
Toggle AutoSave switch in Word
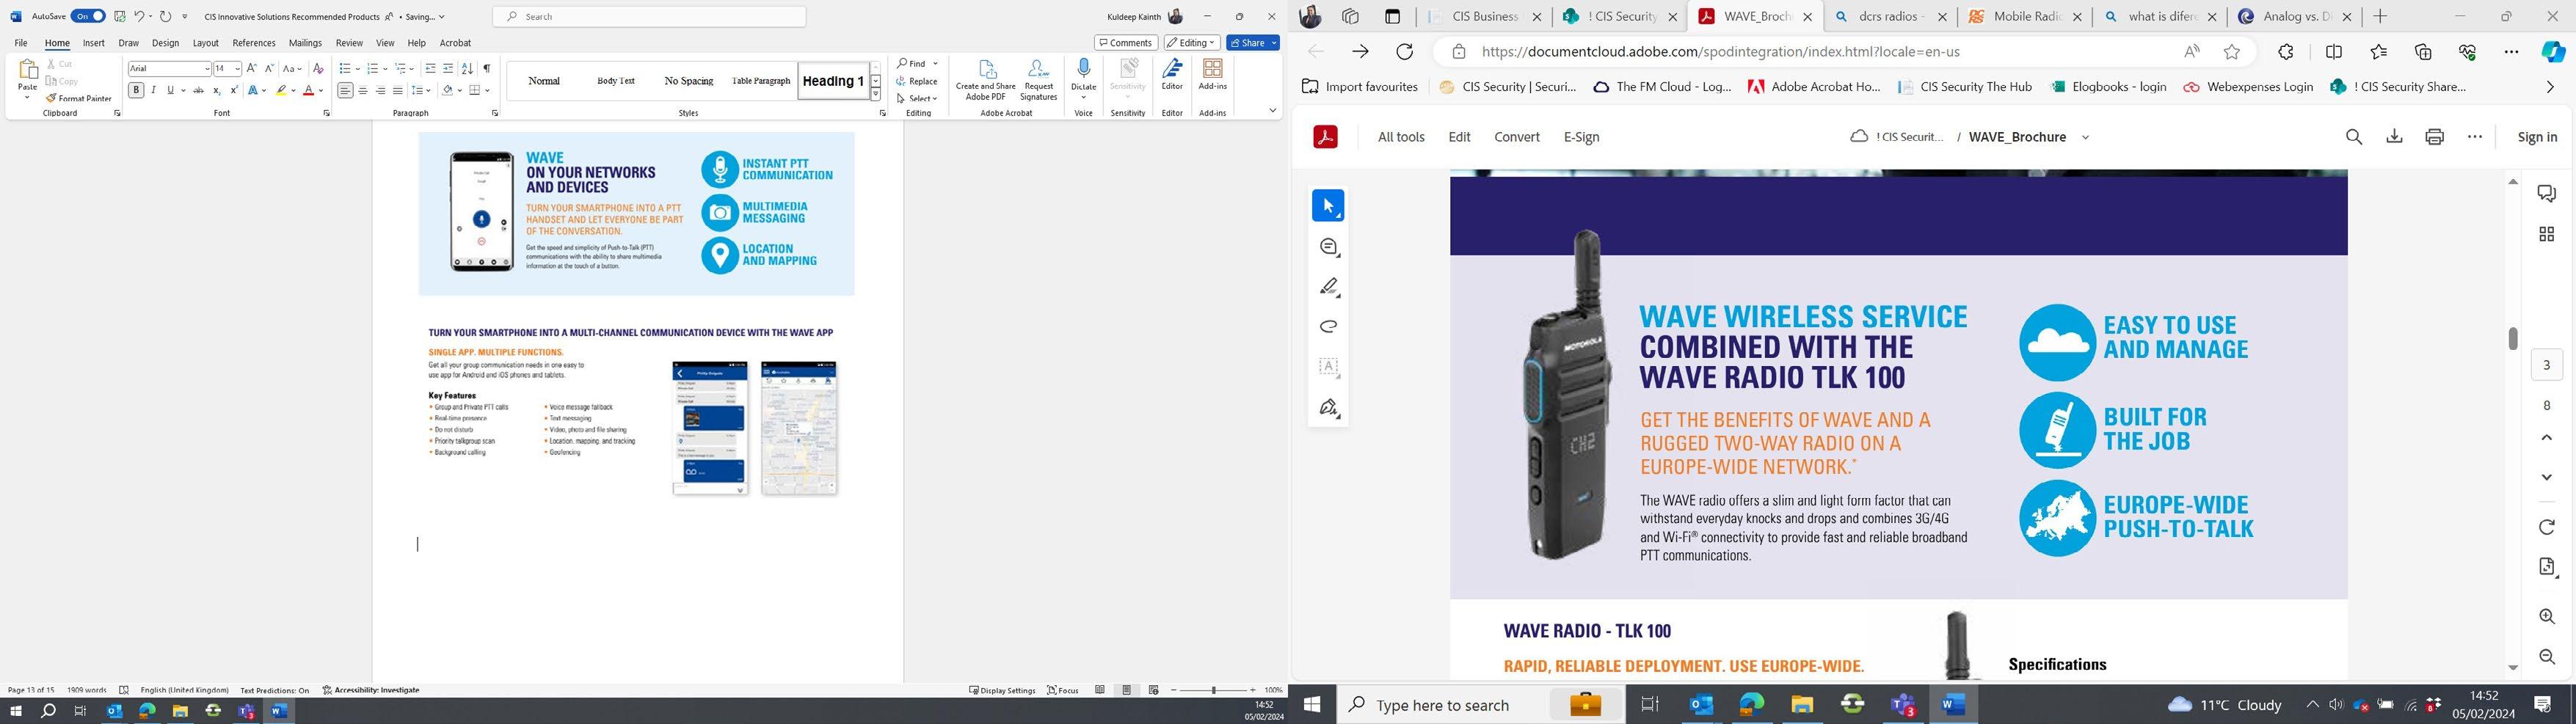(88, 16)
